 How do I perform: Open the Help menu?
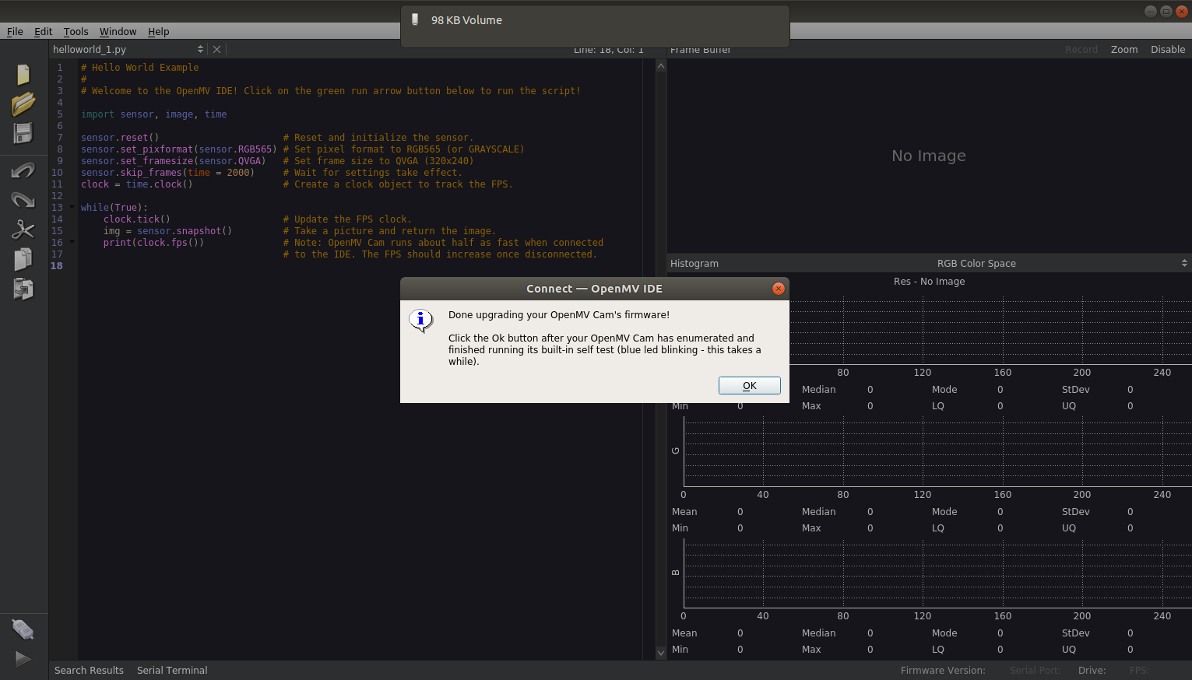158,31
